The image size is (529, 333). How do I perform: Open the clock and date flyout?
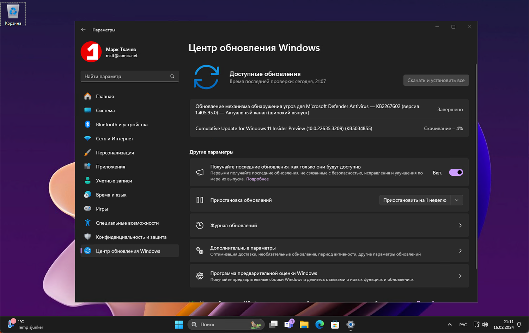coord(504,325)
